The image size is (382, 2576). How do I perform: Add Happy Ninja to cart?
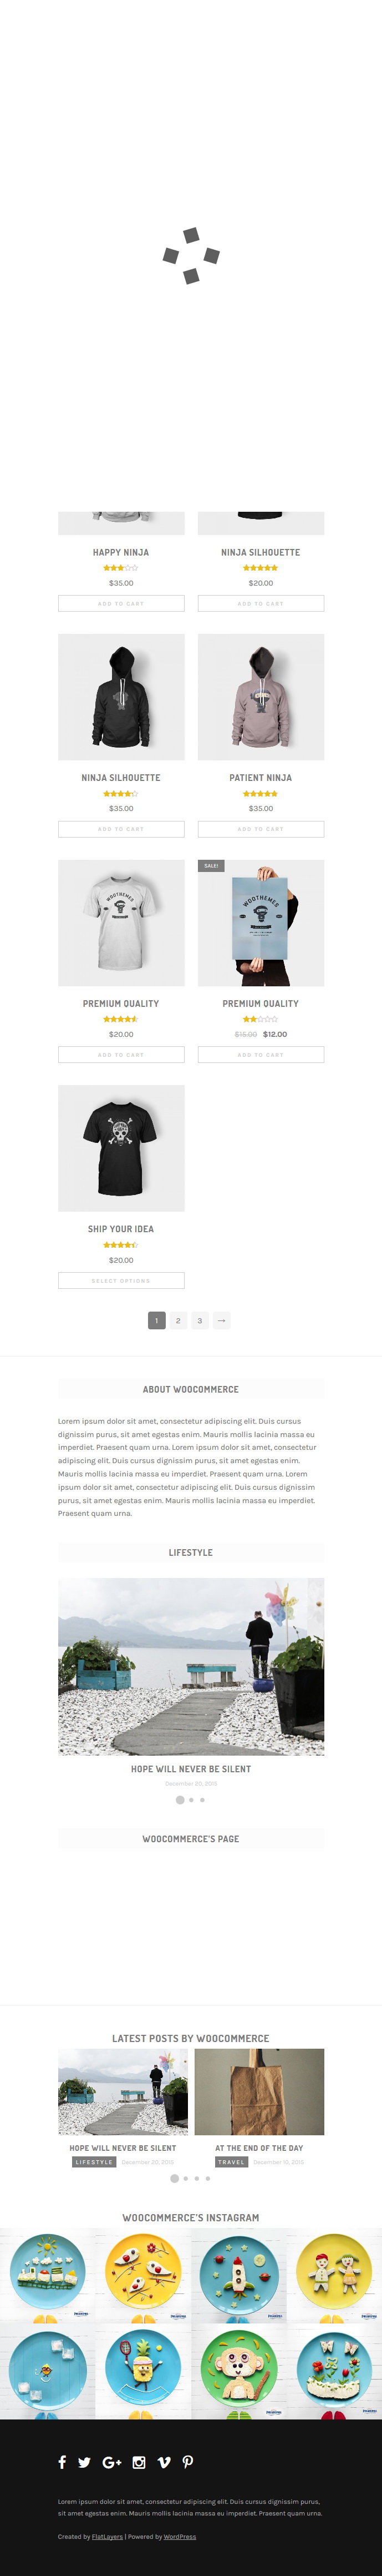pyautogui.click(x=121, y=603)
